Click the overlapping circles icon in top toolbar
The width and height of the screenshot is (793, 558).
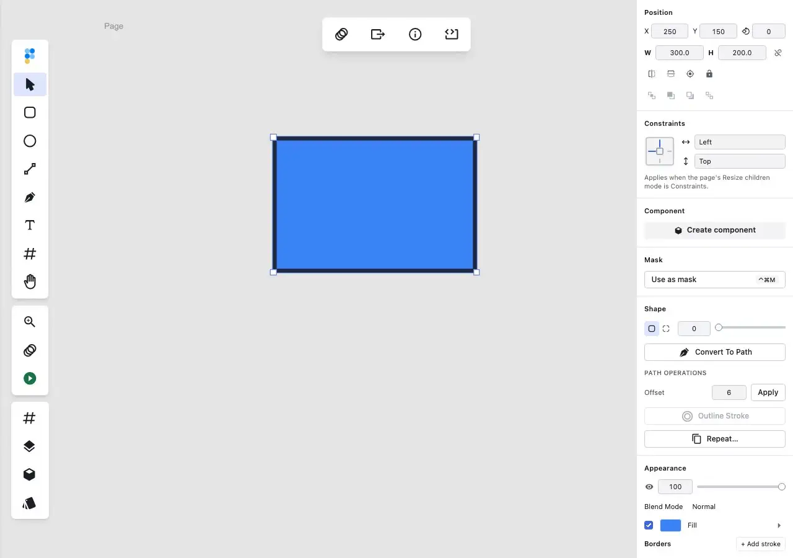pos(341,34)
